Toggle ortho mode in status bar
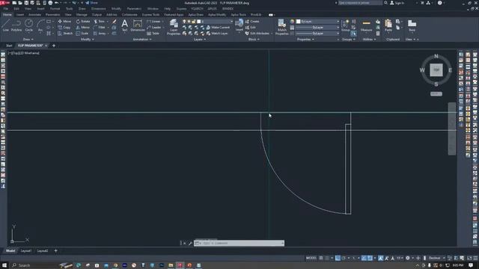Screen dimensions: 479x269 pos(338,258)
